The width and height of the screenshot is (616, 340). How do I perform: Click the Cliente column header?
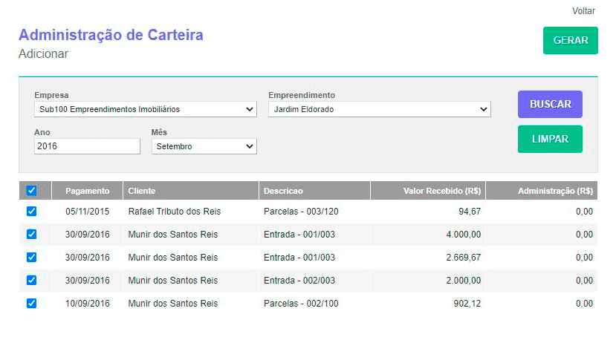pyautogui.click(x=142, y=191)
